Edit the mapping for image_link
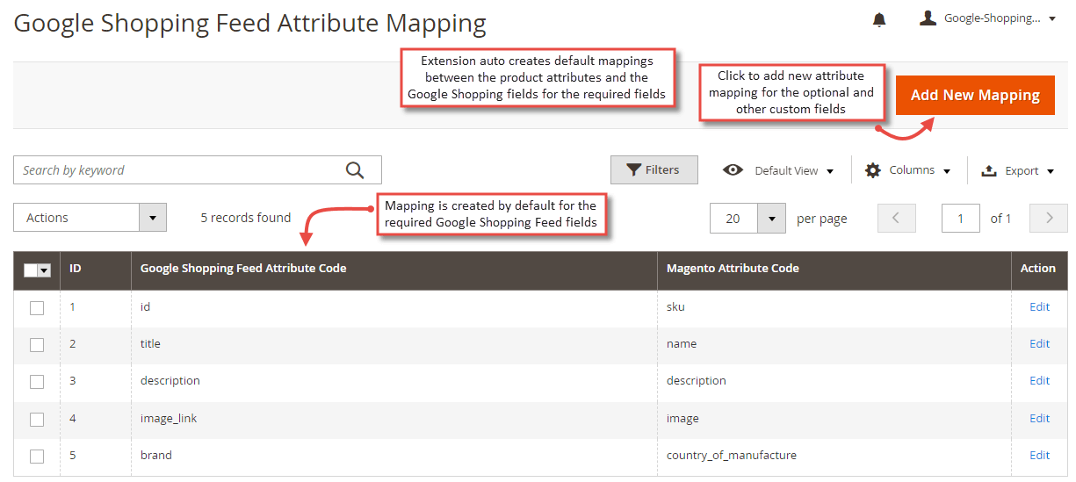This screenshot has height=482, width=1076. click(1040, 418)
